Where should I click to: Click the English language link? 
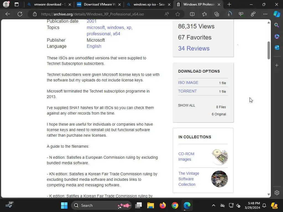pyautogui.click(x=94, y=46)
